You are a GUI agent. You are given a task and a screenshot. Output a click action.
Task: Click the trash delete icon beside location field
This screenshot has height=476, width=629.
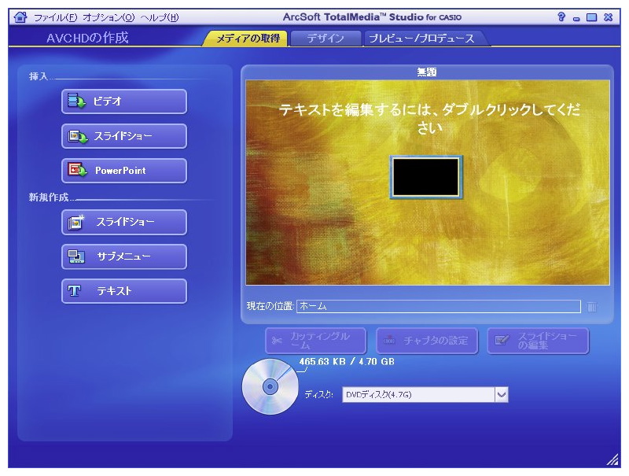click(592, 307)
